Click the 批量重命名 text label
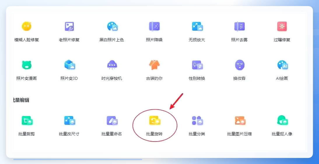Viewport: 319px width, 164px height. pos(112,134)
